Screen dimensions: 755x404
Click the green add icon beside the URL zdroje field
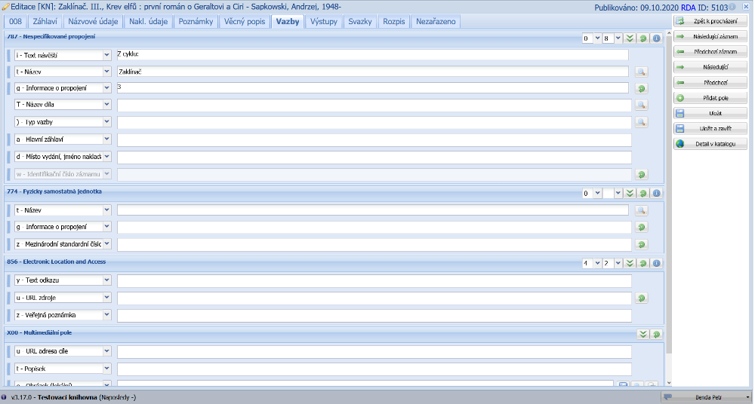641,298
